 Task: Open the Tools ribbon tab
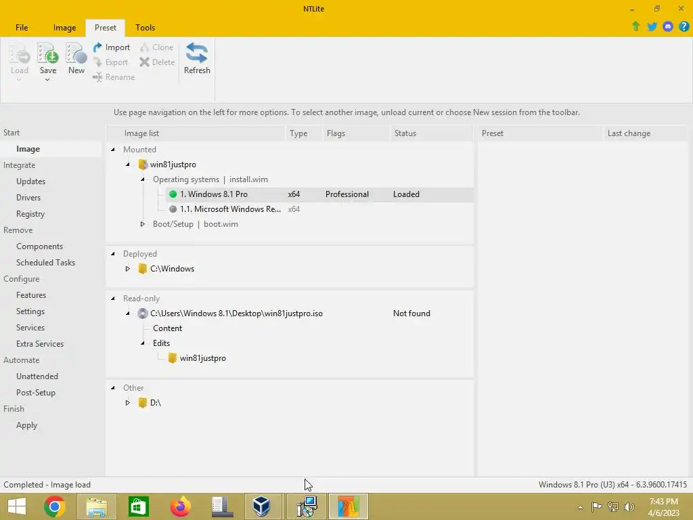[145, 27]
